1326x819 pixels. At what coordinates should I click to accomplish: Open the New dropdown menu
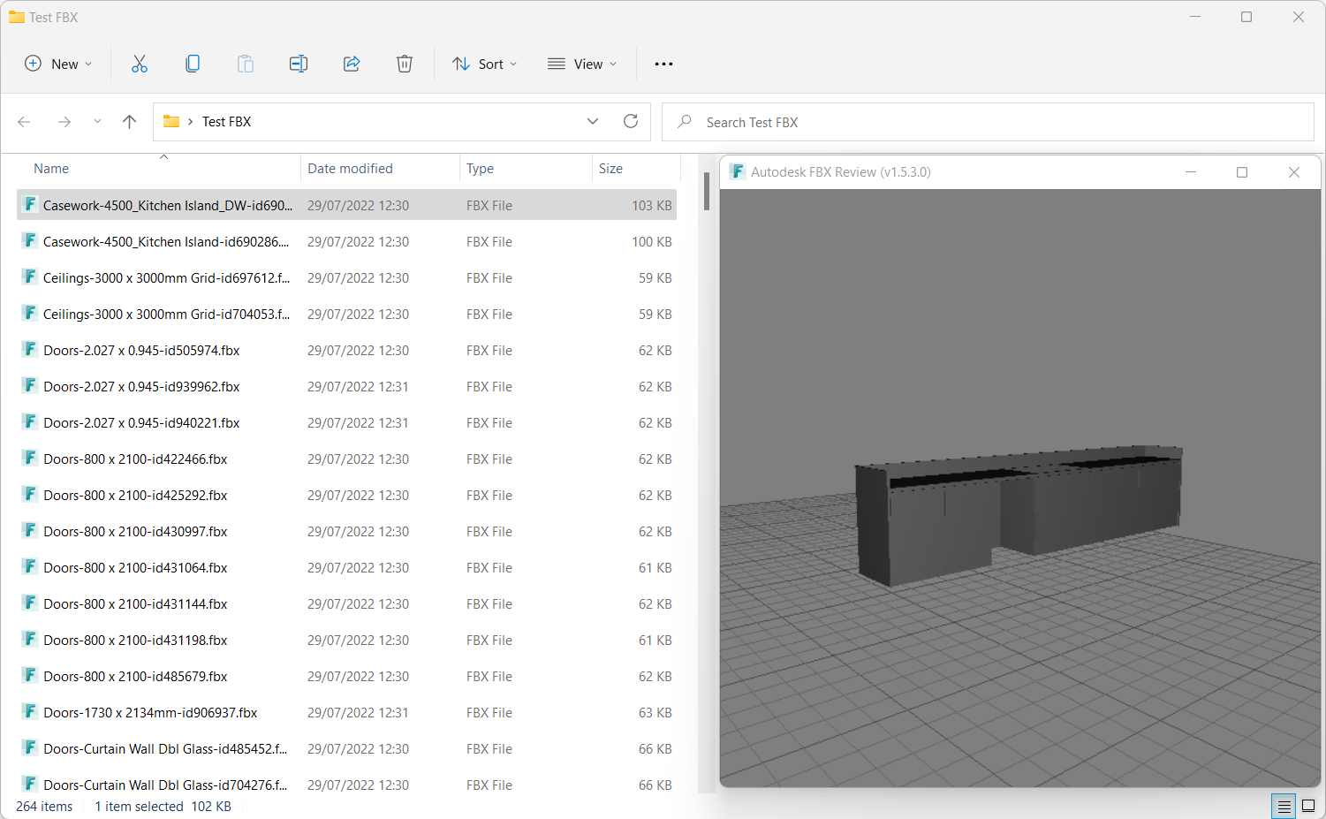(58, 64)
